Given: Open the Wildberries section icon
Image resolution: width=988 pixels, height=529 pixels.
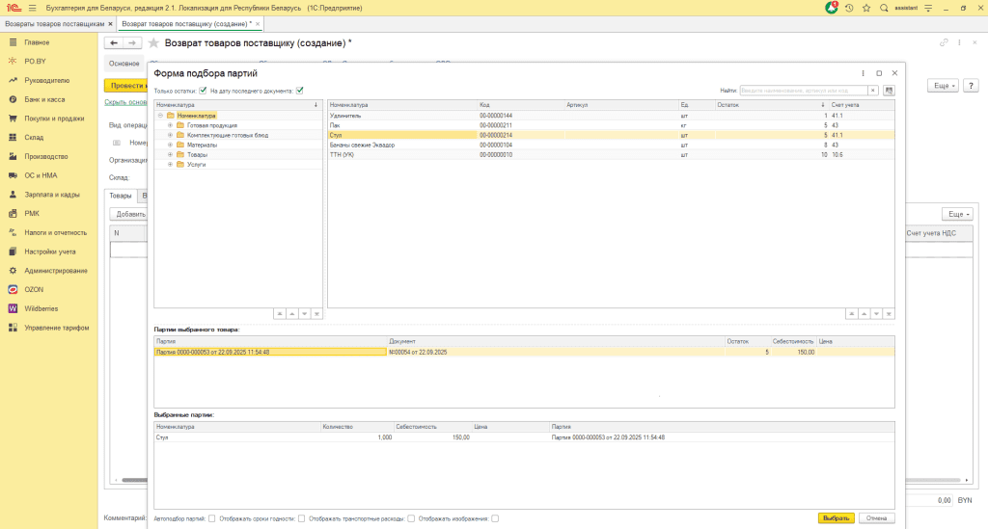Looking at the screenshot, I should (x=13, y=308).
